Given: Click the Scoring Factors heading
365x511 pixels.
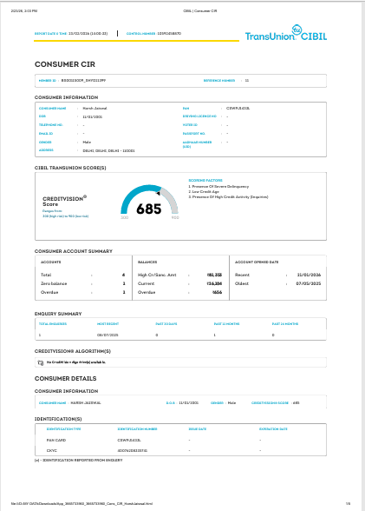Looking at the screenshot, I should 205,180.
